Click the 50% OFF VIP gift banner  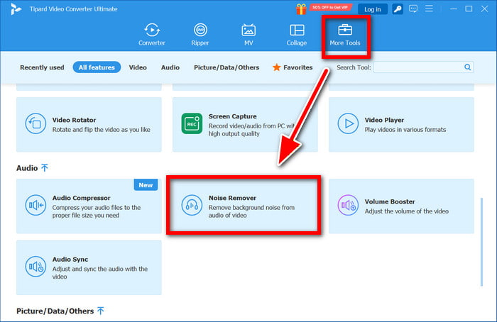coord(324,8)
